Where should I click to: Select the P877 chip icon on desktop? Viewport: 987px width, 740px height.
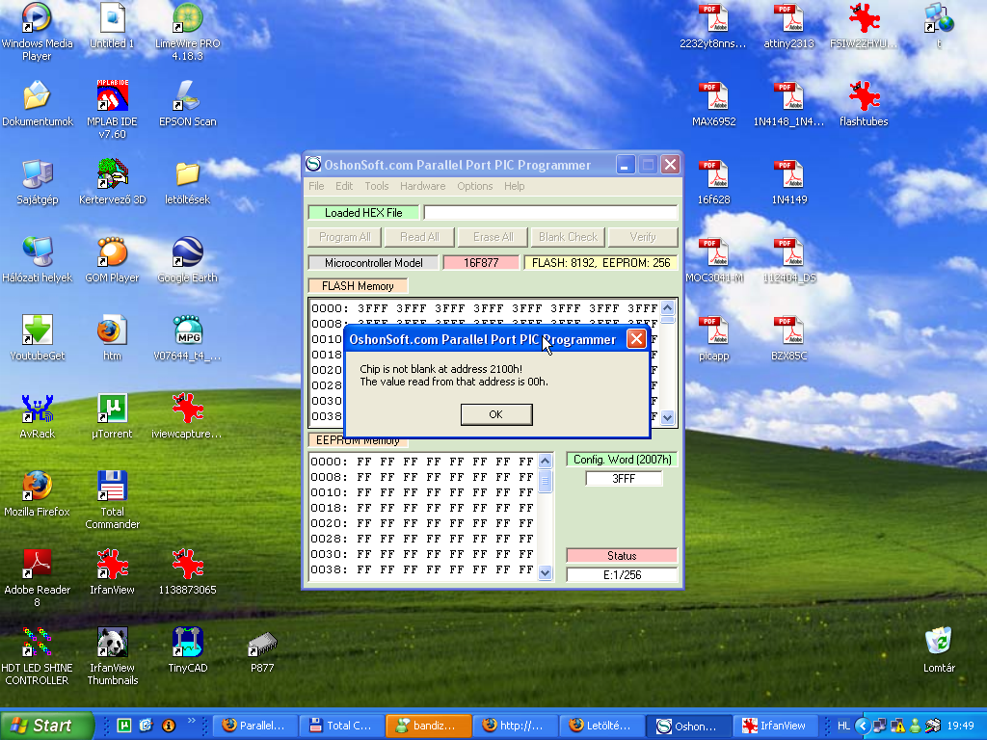(262, 652)
